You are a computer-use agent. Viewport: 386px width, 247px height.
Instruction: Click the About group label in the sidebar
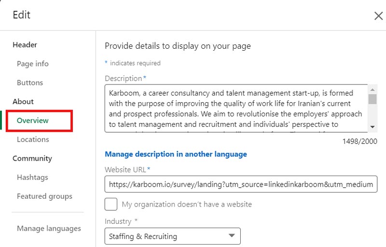click(x=23, y=102)
